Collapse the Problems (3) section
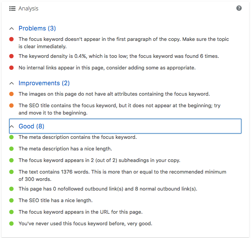The height and width of the screenshot is (238, 251). pos(12,29)
